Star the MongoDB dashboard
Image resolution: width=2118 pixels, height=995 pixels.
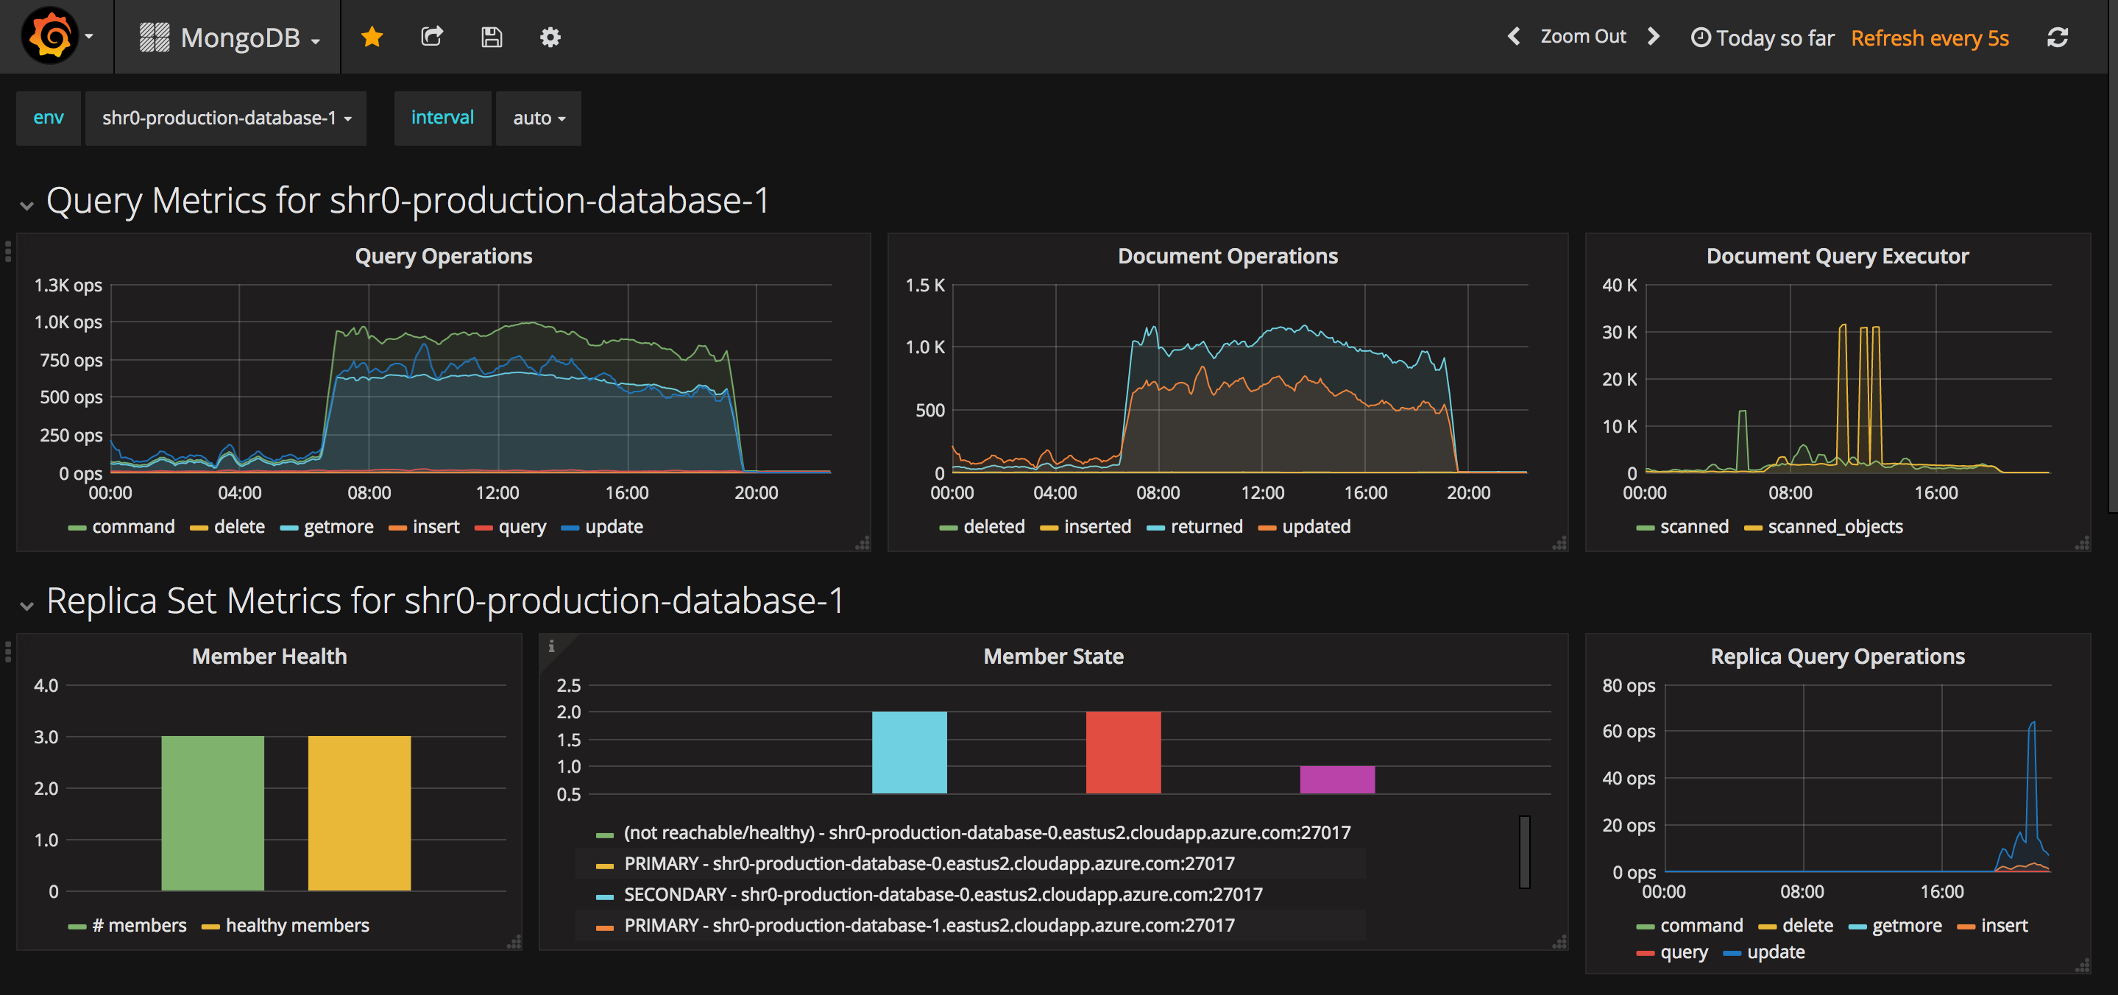[x=372, y=37]
